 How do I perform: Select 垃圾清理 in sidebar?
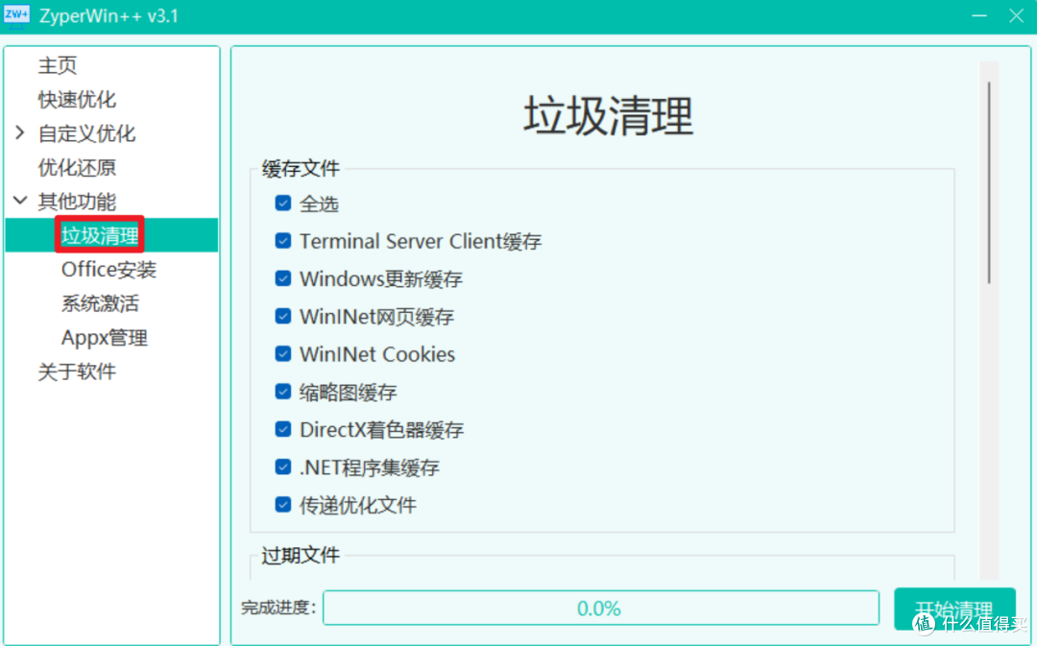point(100,235)
